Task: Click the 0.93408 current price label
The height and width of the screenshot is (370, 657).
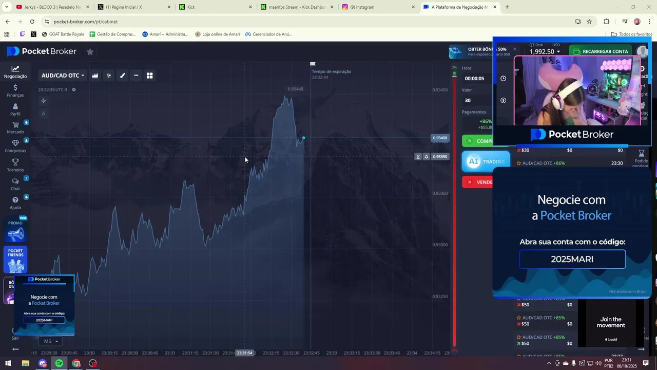Action: 440,138
